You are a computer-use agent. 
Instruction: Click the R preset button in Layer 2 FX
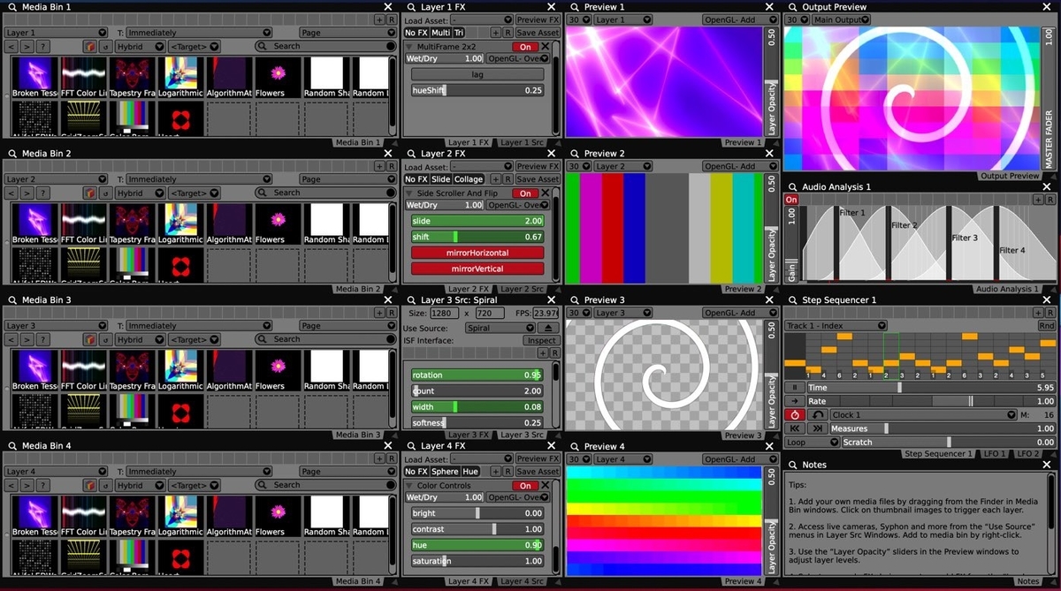(507, 179)
